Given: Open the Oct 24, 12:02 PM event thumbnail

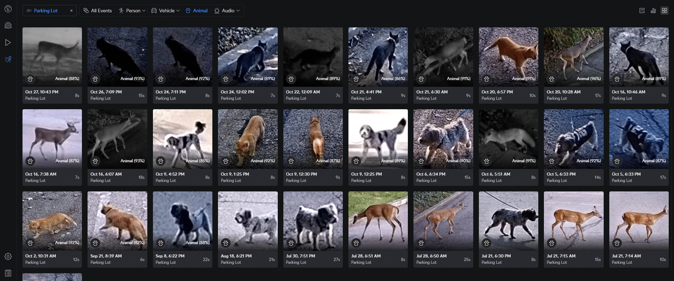Looking at the screenshot, I should tap(248, 57).
